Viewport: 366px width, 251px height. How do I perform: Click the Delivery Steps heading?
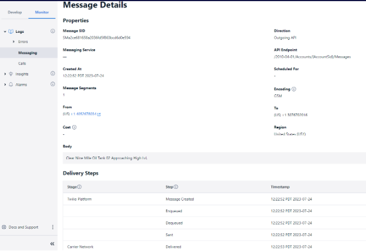pyautogui.click(x=80, y=173)
